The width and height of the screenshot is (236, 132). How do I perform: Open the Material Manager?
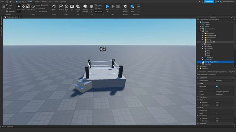pyautogui.click(x=85, y=8)
